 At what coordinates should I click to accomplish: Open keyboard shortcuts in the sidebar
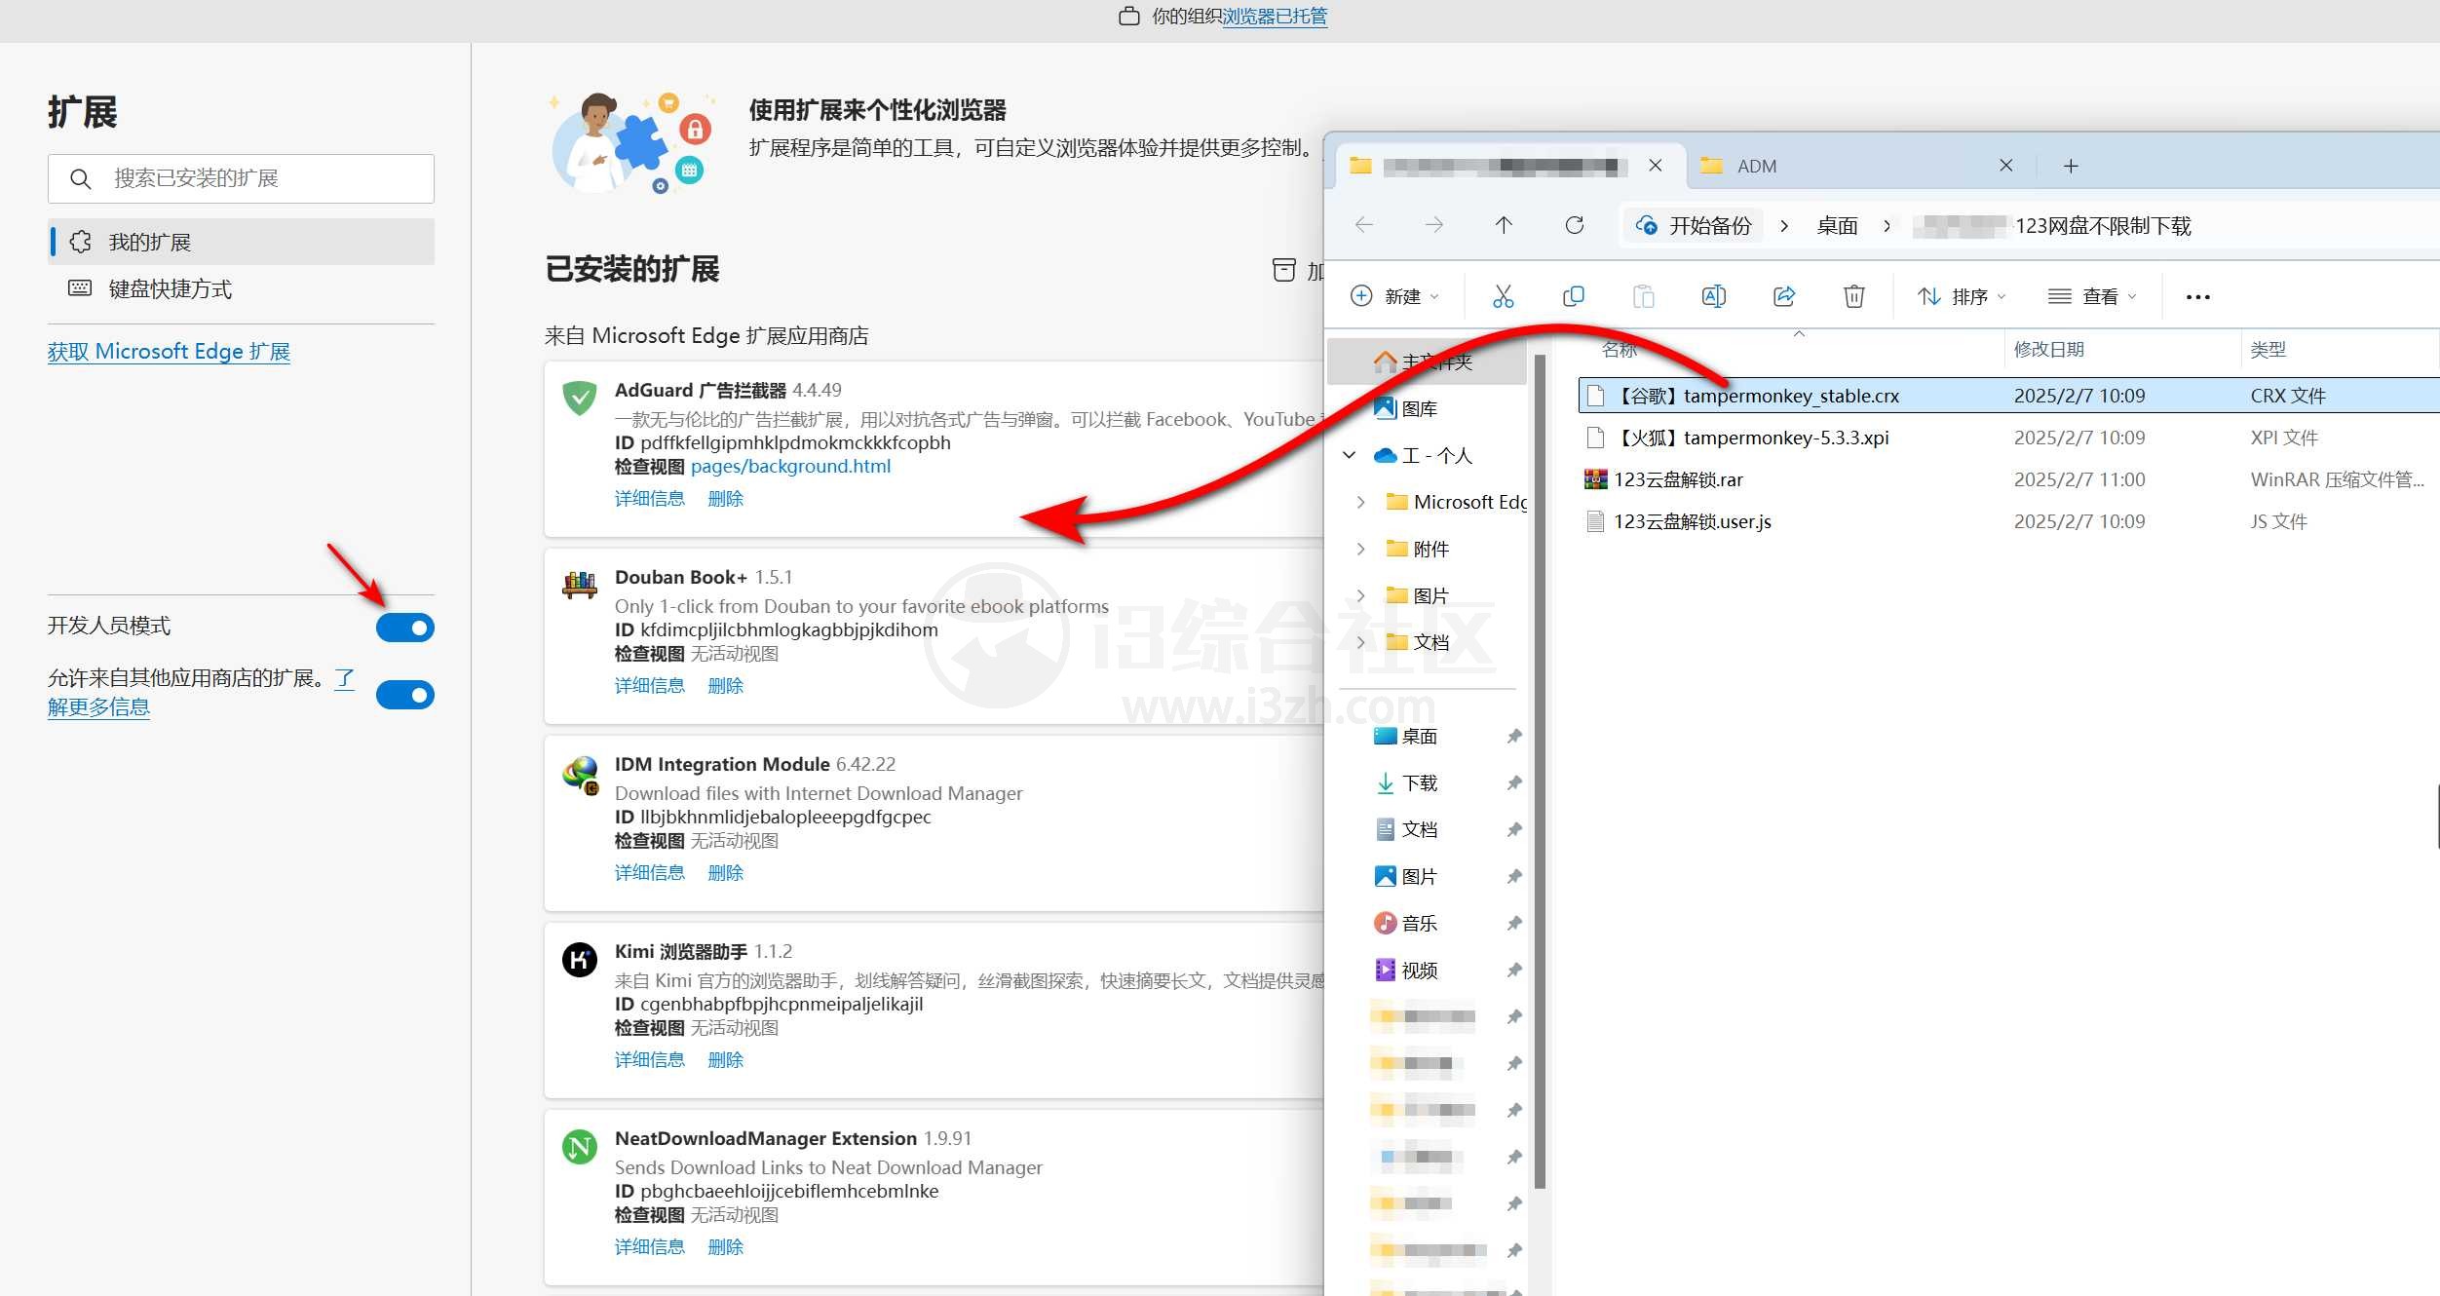(241, 288)
